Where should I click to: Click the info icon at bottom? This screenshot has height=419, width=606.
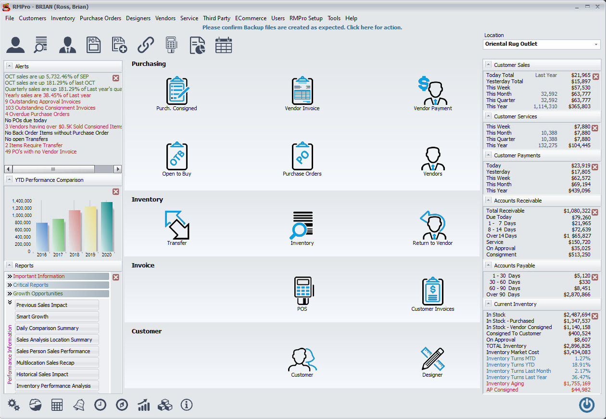pos(187,405)
